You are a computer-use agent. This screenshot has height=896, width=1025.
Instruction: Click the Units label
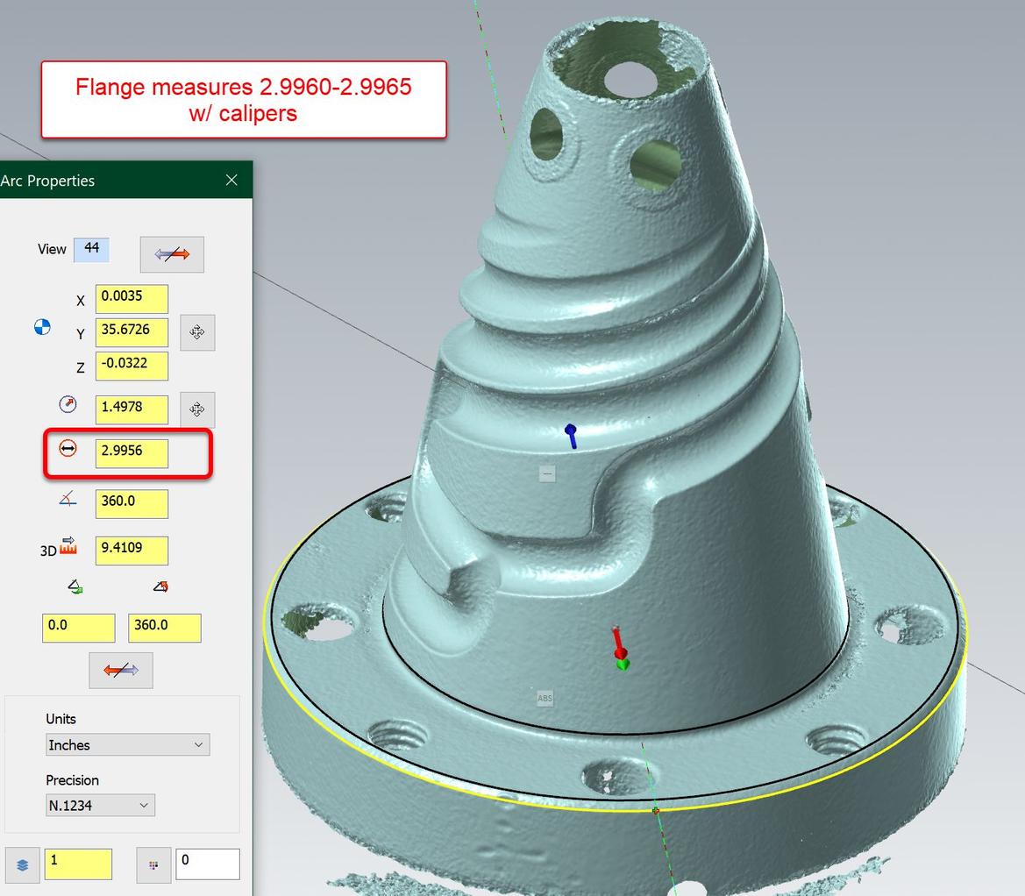click(61, 719)
